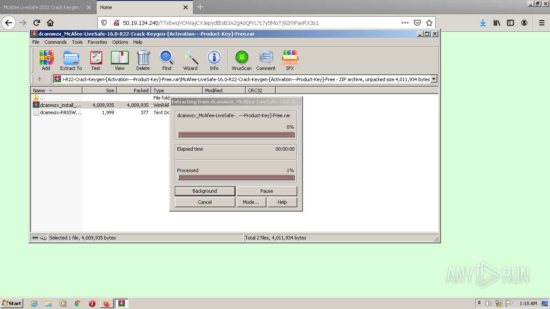This screenshot has width=550, height=309.
Task: Expand WinRAR address path dropdown
Action: pos(434,79)
